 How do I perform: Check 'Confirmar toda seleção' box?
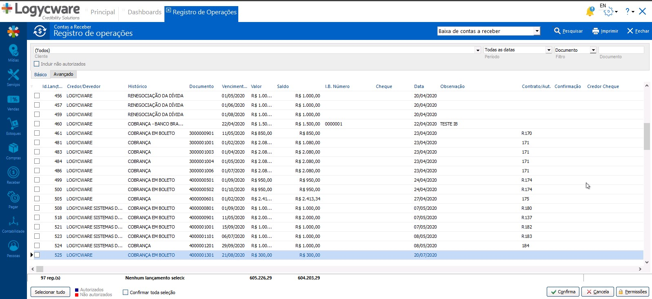point(126,292)
